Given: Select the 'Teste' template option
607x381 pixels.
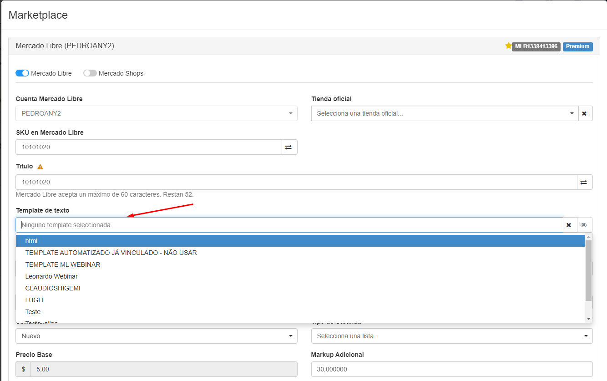Looking at the screenshot, I should pyautogui.click(x=300, y=312).
